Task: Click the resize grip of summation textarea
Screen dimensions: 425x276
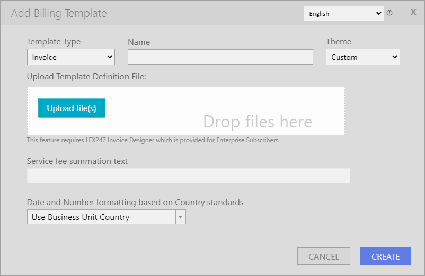Action: [347, 180]
